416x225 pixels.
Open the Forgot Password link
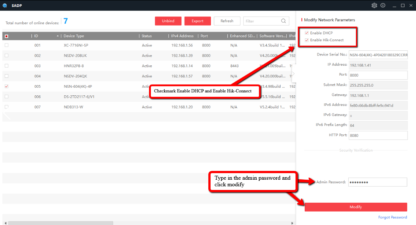pos(393,217)
